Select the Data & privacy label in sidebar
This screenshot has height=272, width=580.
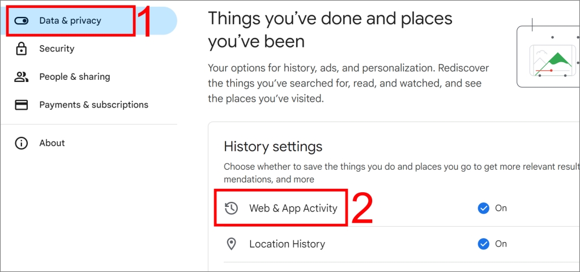click(x=70, y=21)
